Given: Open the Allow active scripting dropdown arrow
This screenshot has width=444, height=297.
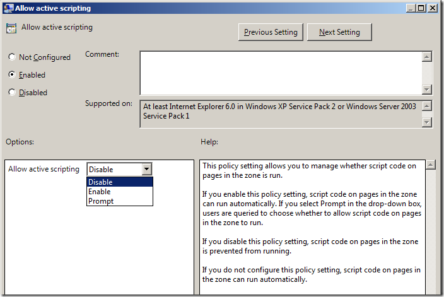Looking at the screenshot, I should click(x=146, y=170).
